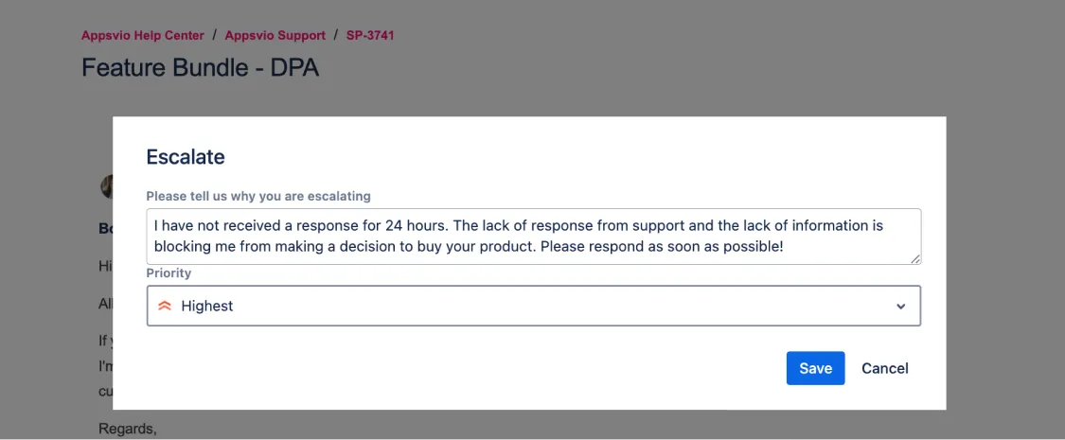Click the dimmed backdrop right of the page title

(x=663, y=68)
